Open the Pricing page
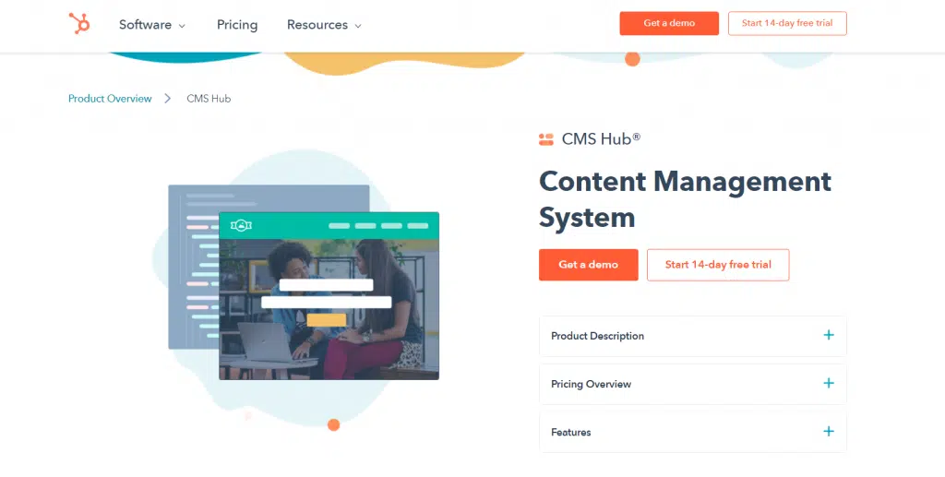Screen dimensions: 945x477 pyautogui.click(x=237, y=25)
